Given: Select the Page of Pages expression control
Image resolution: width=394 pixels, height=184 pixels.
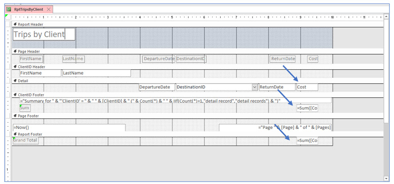Looking at the screenshot, I should tap(275, 128).
